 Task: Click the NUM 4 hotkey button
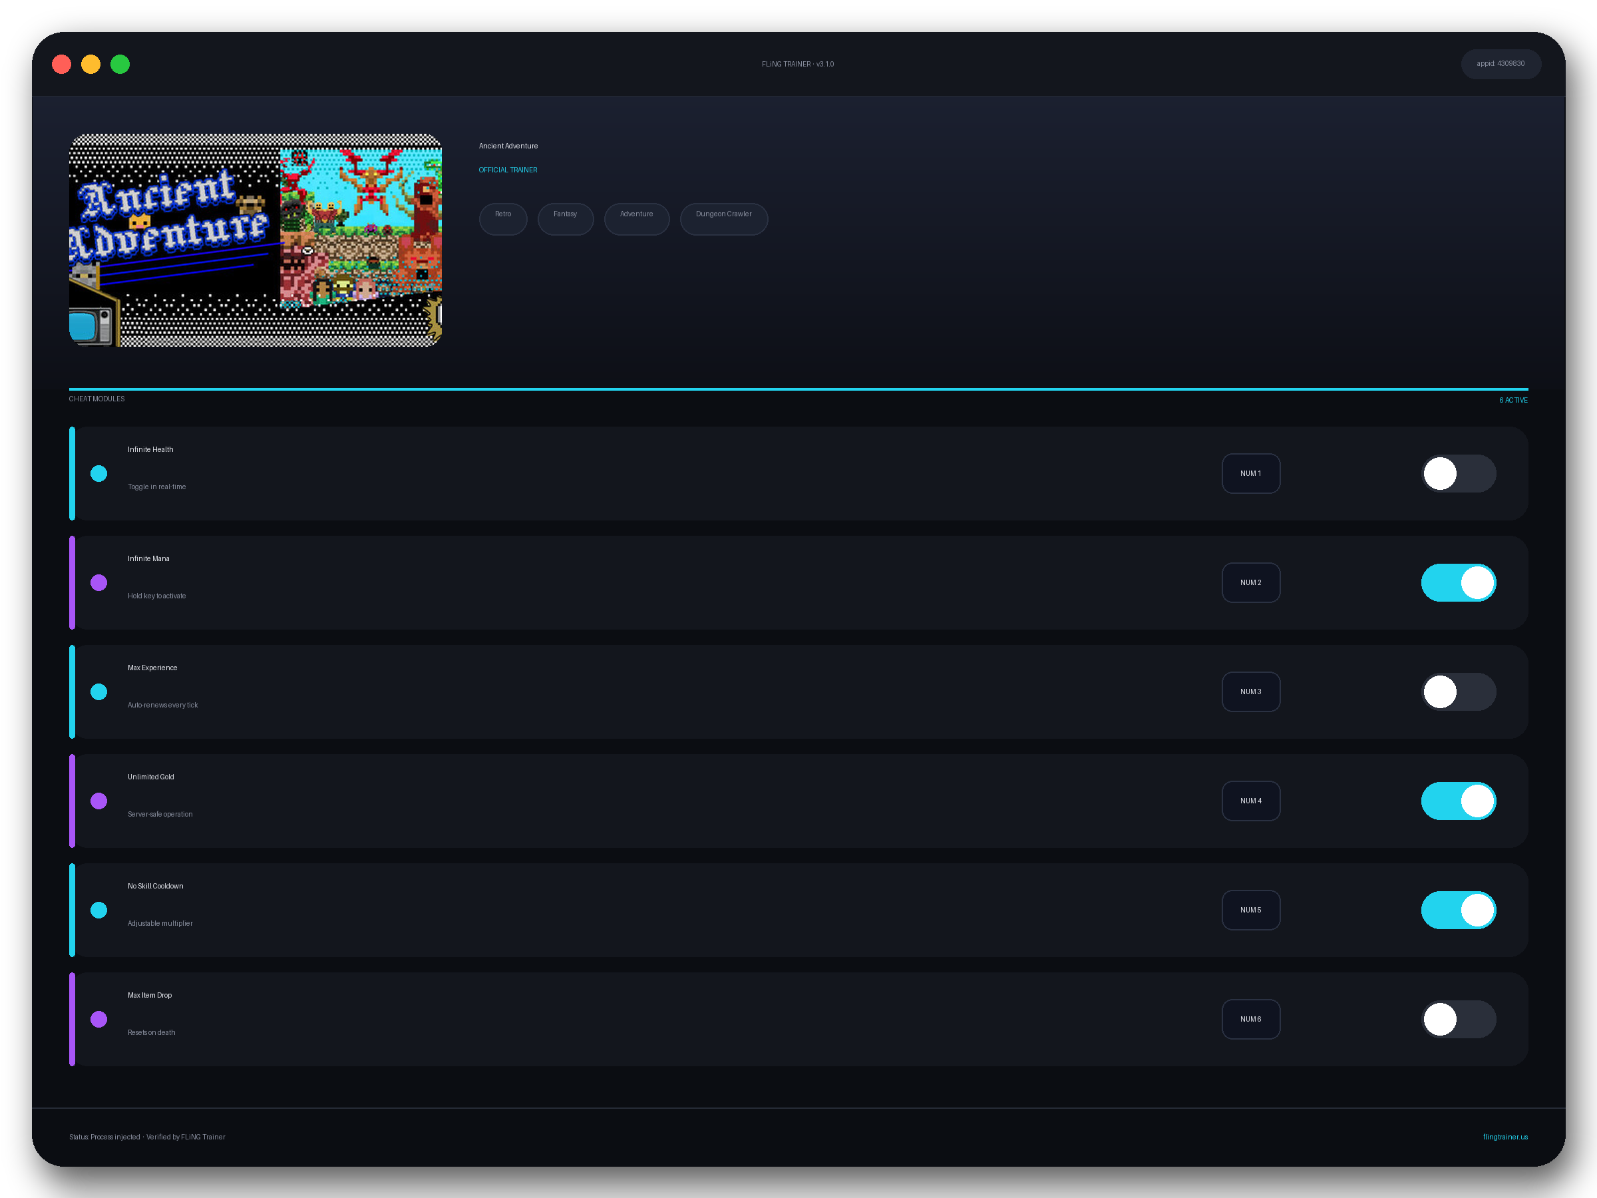(1250, 801)
